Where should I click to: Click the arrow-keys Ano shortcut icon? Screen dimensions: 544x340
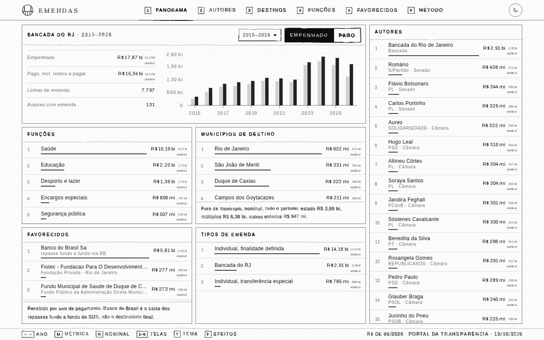point(28,334)
